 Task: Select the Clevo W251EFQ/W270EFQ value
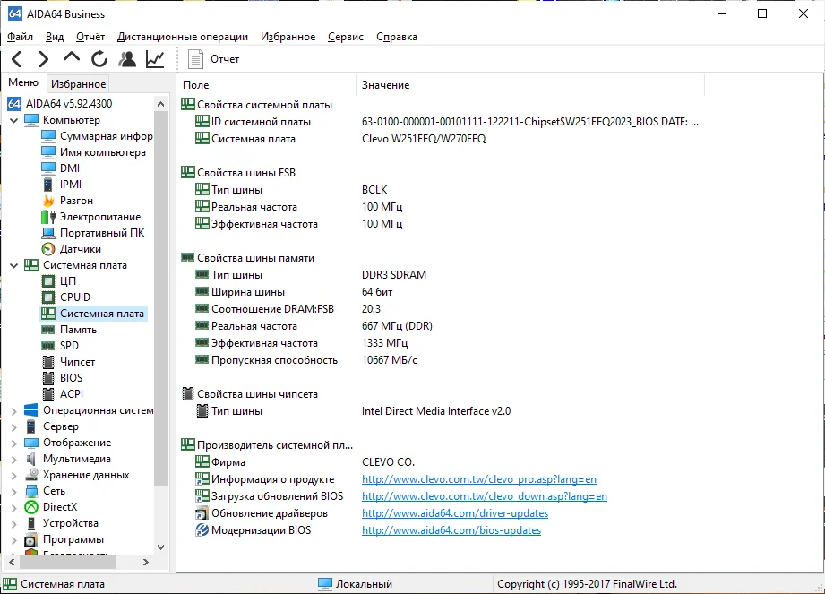[x=424, y=139]
